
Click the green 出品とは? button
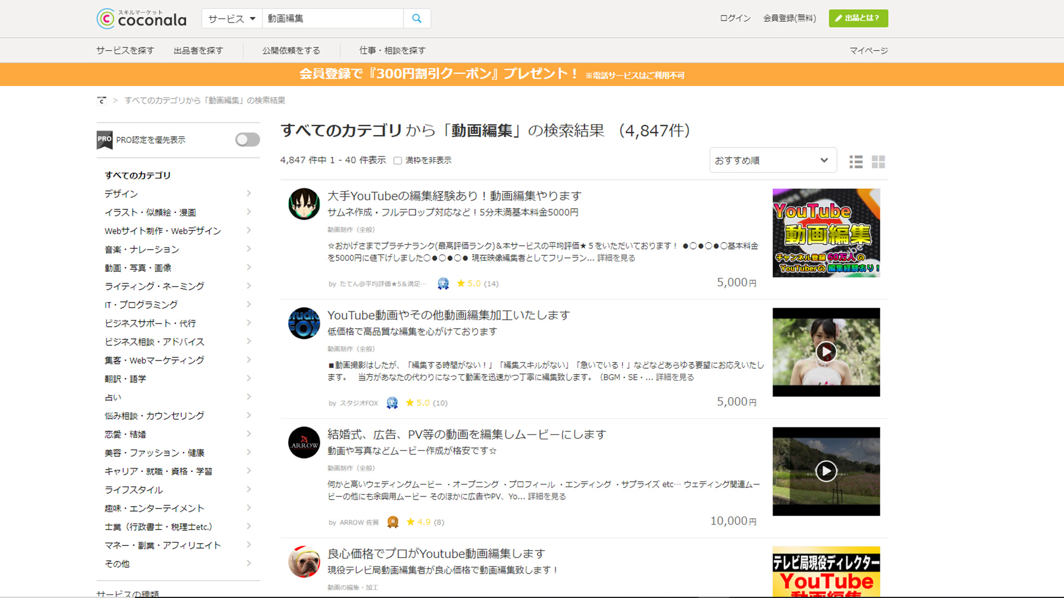click(x=858, y=18)
